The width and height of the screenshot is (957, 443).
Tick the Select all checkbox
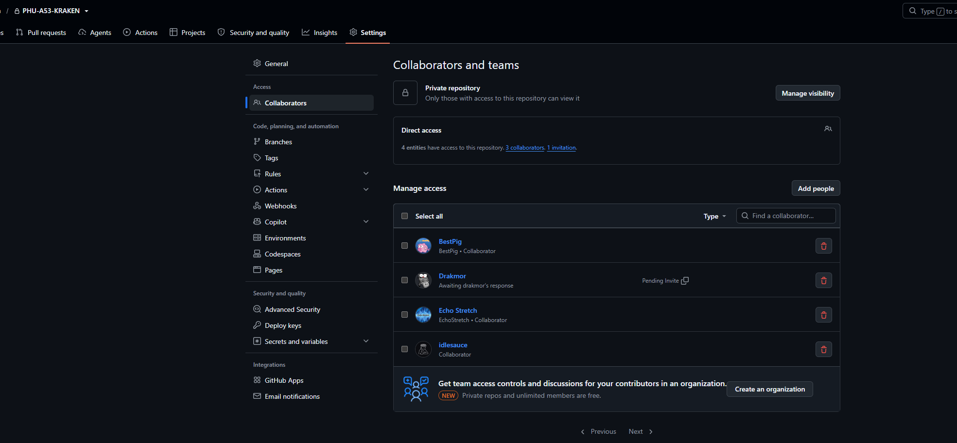point(404,216)
